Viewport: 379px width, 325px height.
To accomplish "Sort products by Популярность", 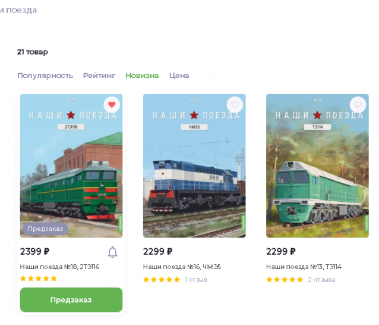I will pos(45,76).
